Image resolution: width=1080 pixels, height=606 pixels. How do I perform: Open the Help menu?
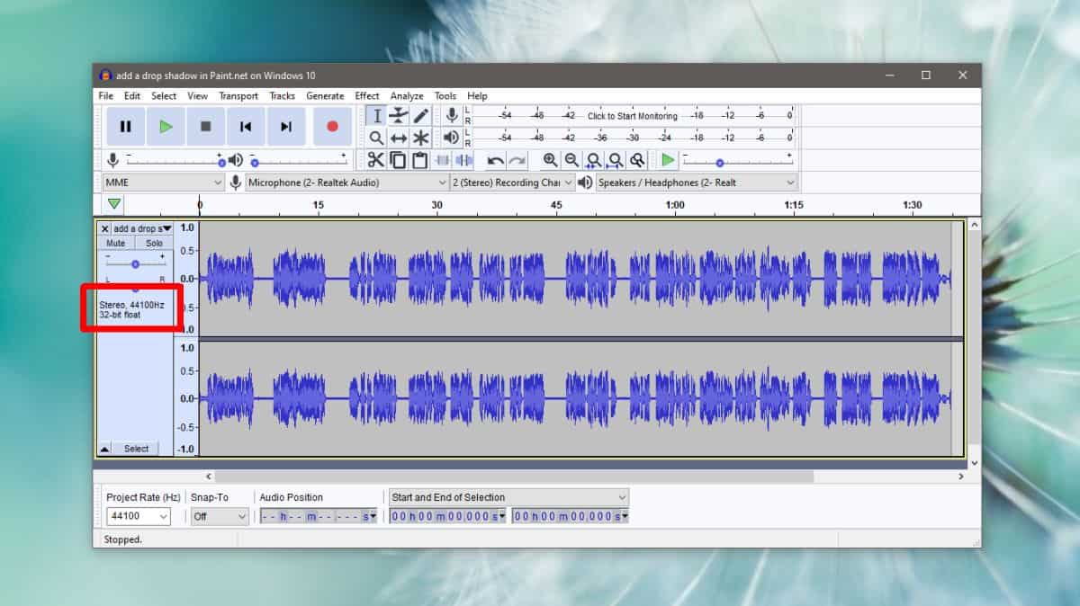click(477, 95)
